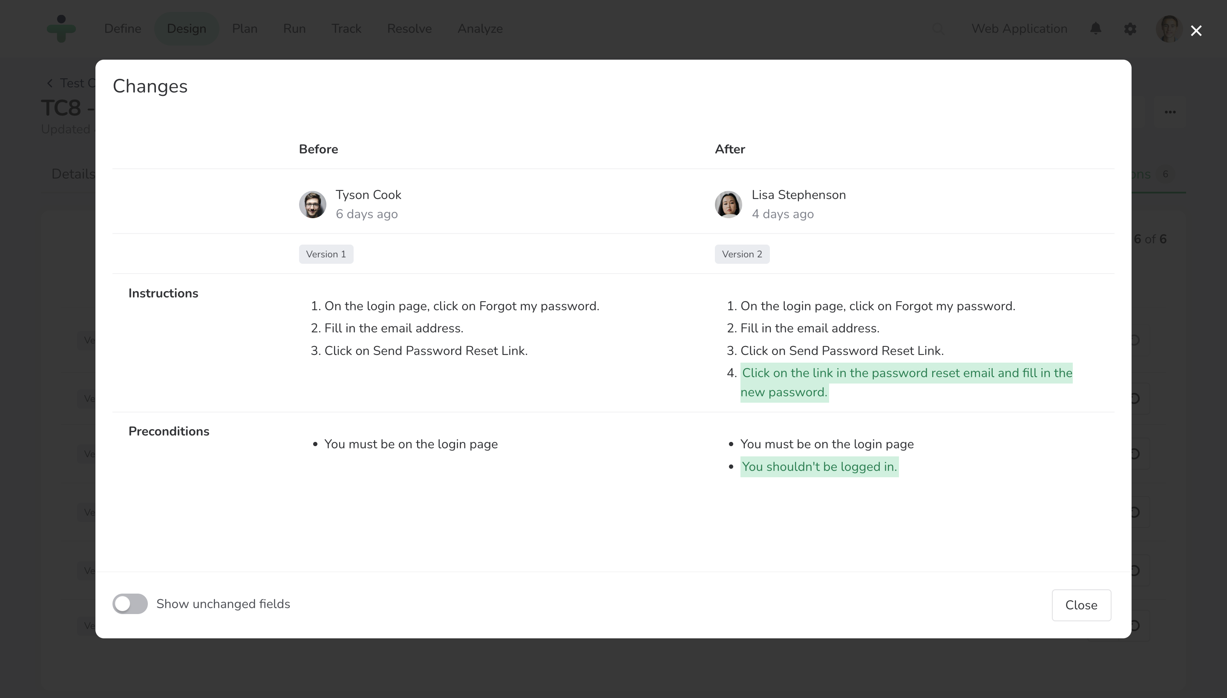
Task: Open Analyze in the navigation bar
Action: pyautogui.click(x=480, y=29)
